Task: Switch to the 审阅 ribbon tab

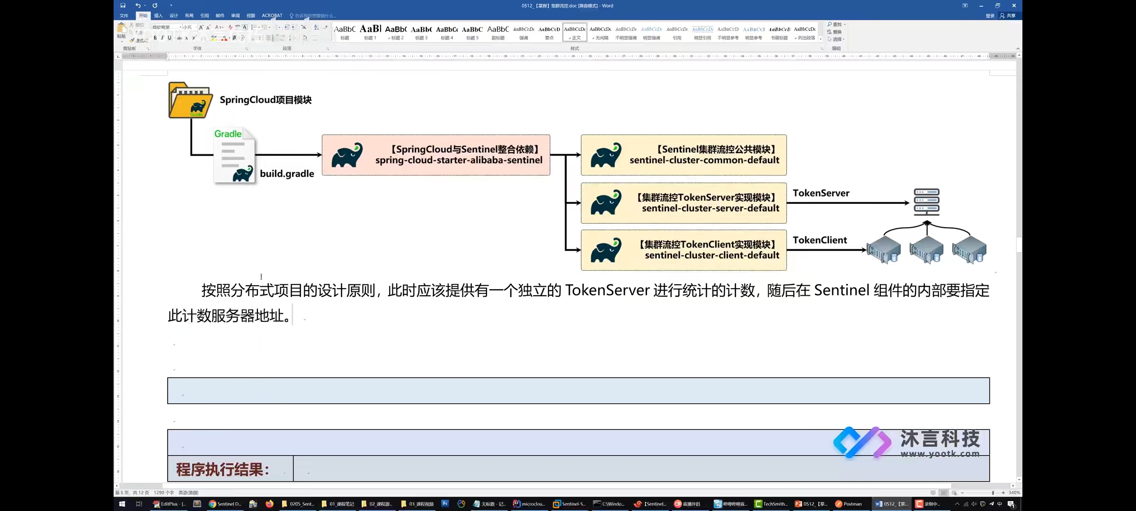Action: pyautogui.click(x=235, y=16)
